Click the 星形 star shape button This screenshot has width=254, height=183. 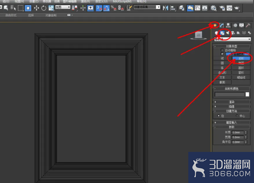pyautogui.click(x=241, y=73)
